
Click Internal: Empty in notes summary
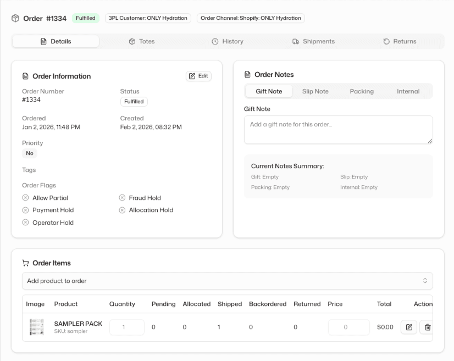point(359,187)
